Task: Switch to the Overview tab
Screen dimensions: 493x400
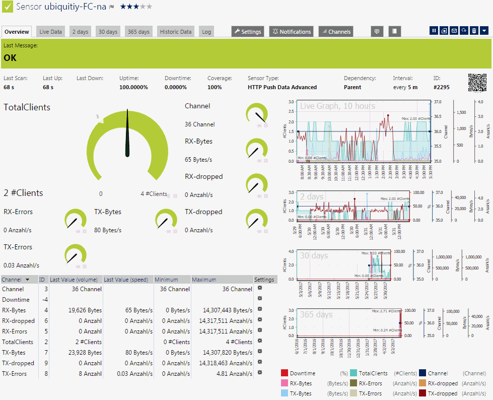Action: (17, 32)
